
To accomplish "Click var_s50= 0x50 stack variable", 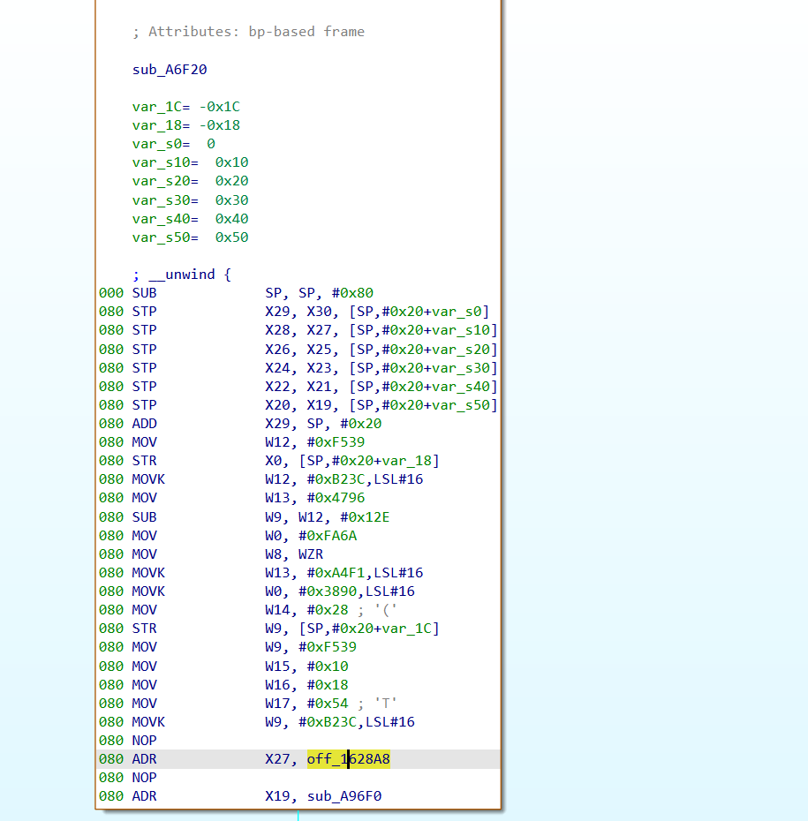I will pyautogui.click(x=190, y=237).
